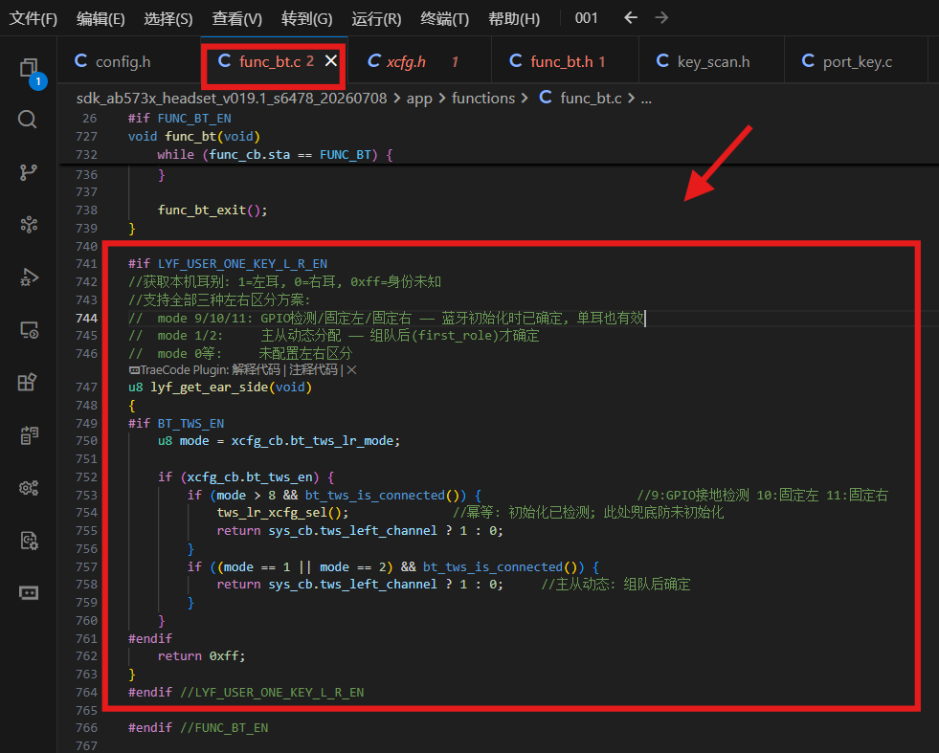Dismiss the TraeCode Plugin hint
This screenshot has height=753, width=939.
pyautogui.click(x=352, y=370)
